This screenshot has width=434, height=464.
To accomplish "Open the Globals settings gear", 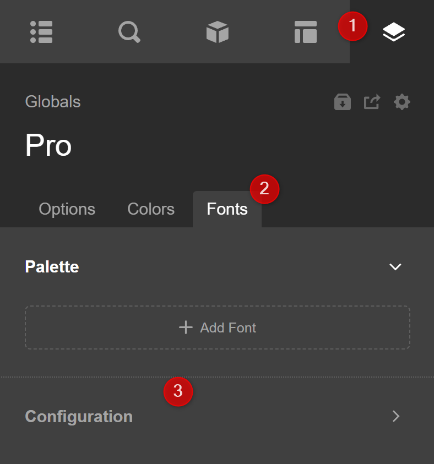I will (x=402, y=102).
